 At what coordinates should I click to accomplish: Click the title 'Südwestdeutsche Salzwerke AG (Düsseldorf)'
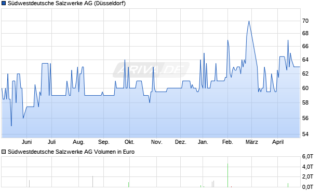pos(66,3)
